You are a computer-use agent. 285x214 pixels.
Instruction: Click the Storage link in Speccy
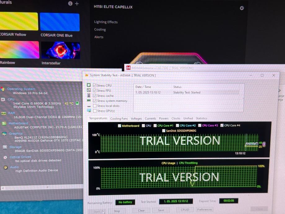(x=16, y=147)
